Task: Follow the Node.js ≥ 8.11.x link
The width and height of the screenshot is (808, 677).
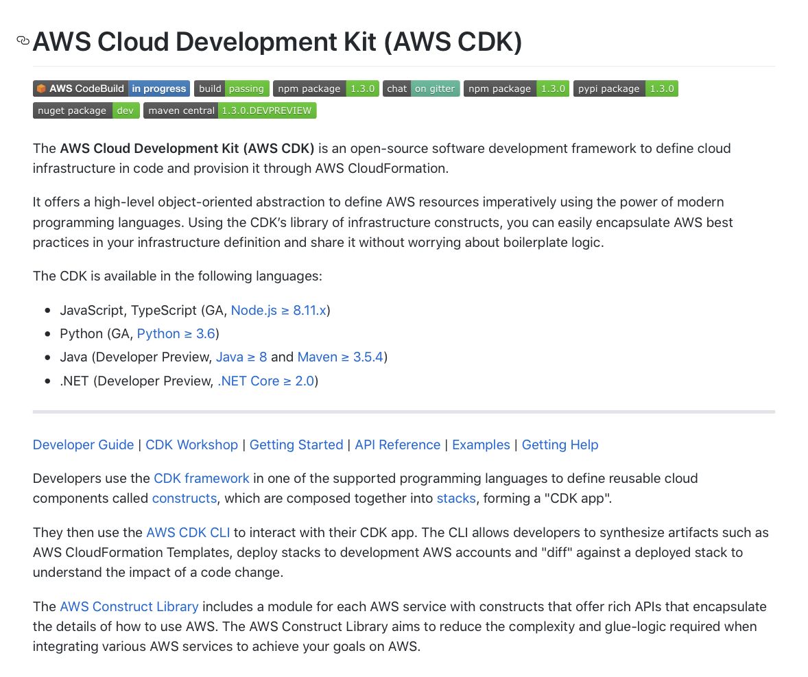Action: click(x=278, y=310)
